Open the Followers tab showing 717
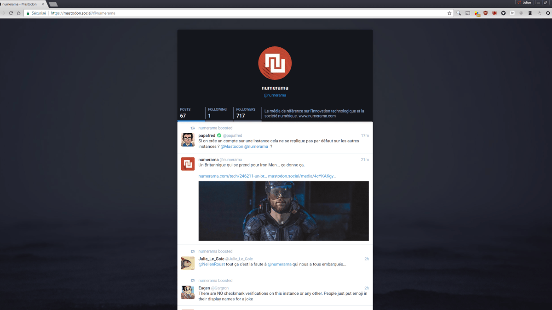The width and height of the screenshot is (552, 310). point(247,113)
